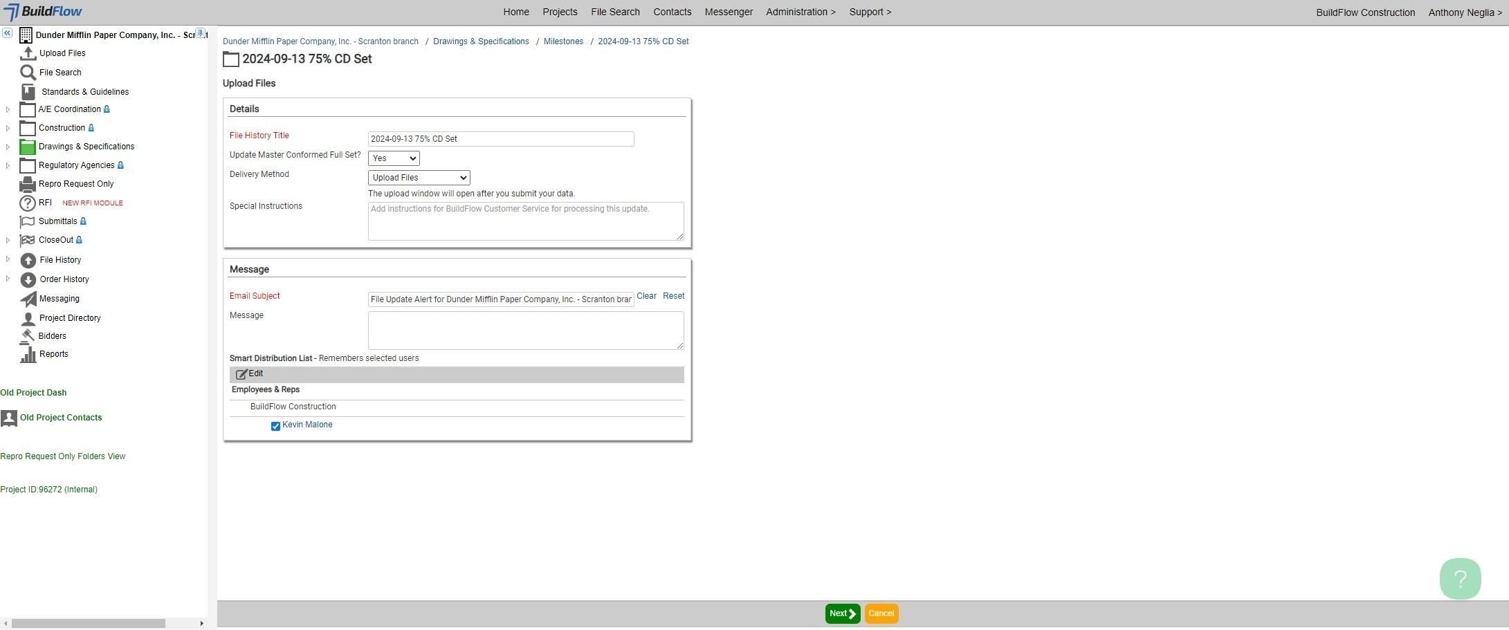Viewport: 1509px width, 630px height.
Task: Open the Messenger menu item
Action: coord(729,12)
